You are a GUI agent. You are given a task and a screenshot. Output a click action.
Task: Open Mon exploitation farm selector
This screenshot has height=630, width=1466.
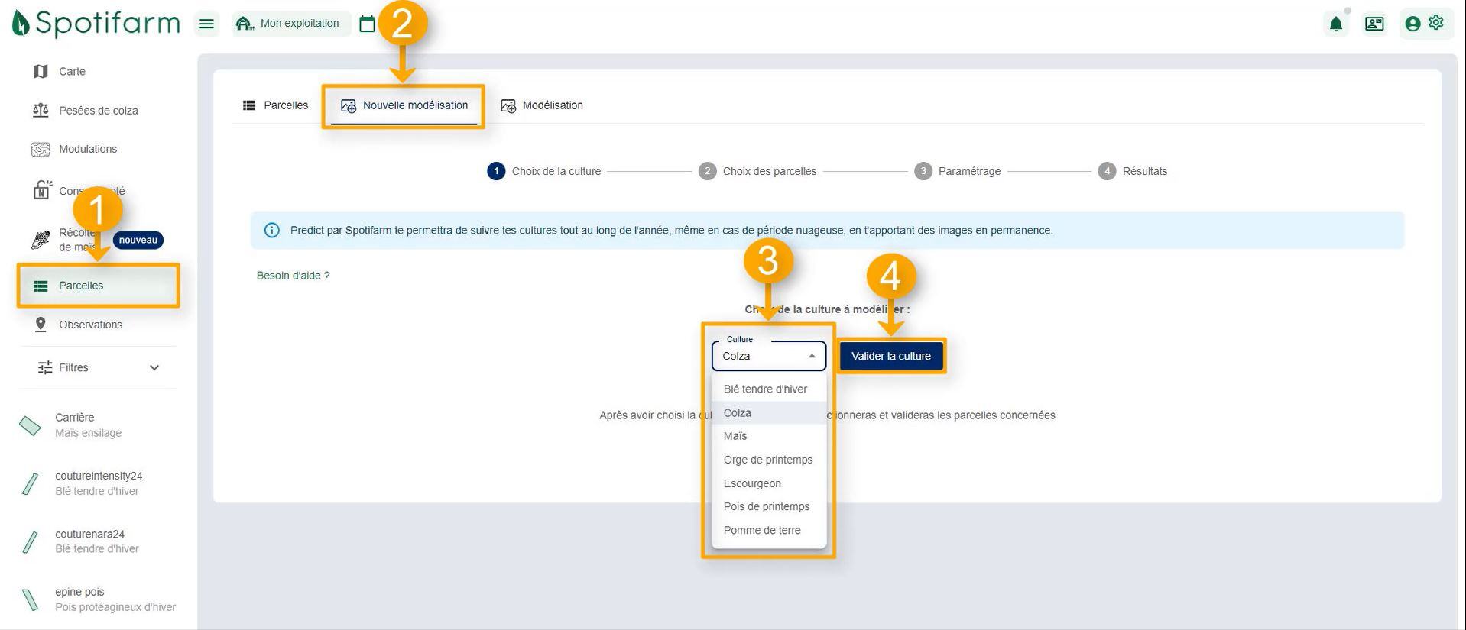290,24
